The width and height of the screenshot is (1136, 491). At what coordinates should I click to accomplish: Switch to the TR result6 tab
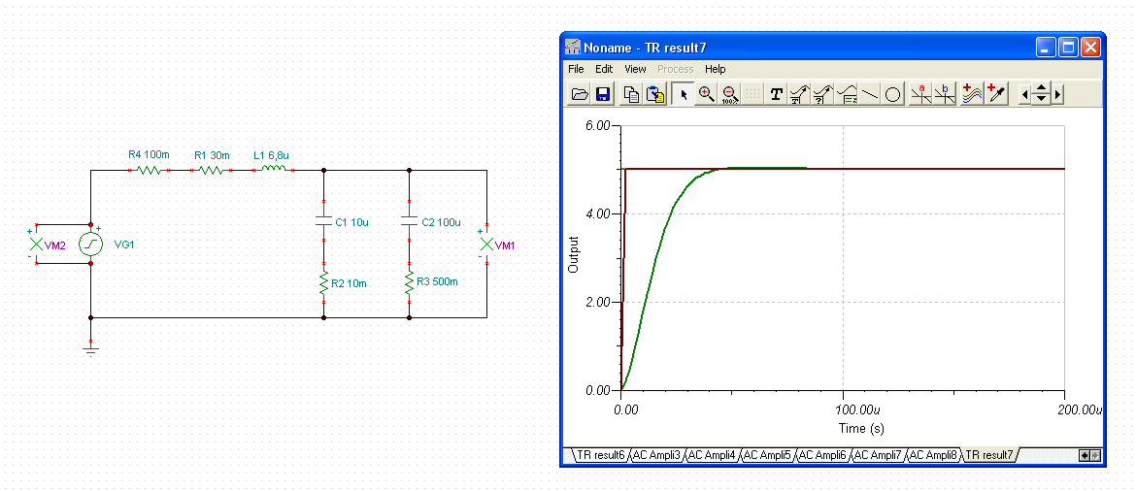tap(600, 455)
